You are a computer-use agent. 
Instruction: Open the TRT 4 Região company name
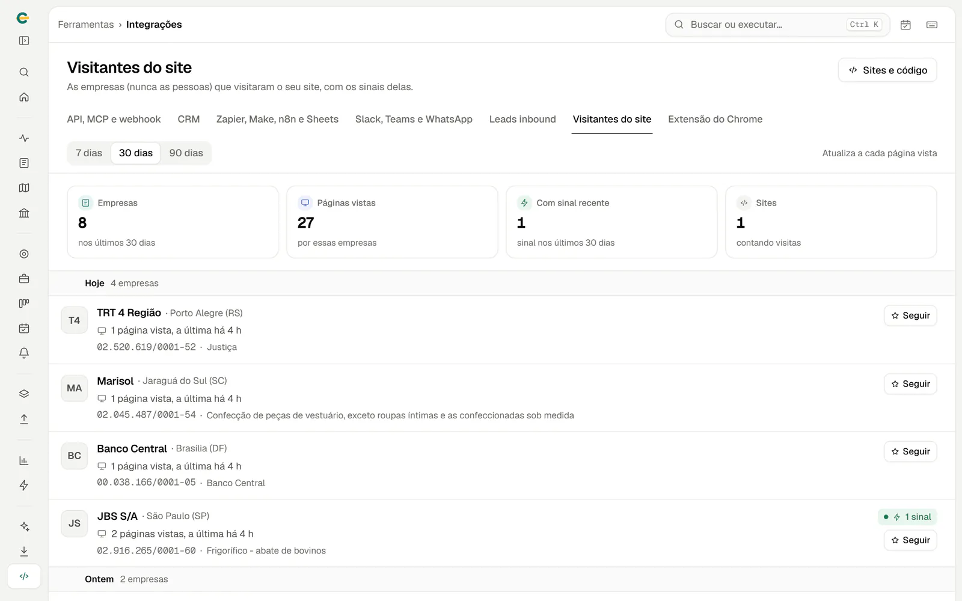point(129,313)
